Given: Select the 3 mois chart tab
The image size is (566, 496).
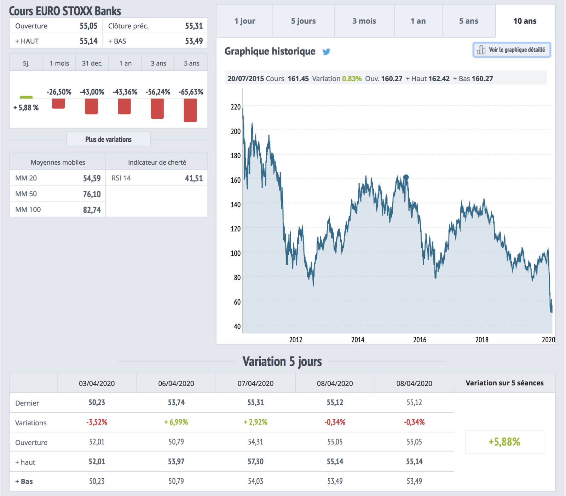Looking at the screenshot, I should click(364, 21).
